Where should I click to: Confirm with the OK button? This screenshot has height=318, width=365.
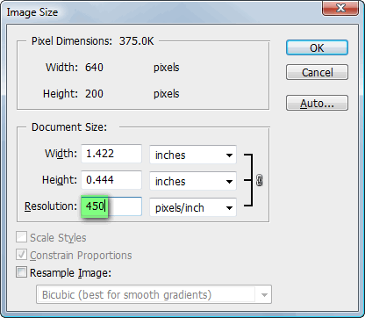click(x=317, y=47)
